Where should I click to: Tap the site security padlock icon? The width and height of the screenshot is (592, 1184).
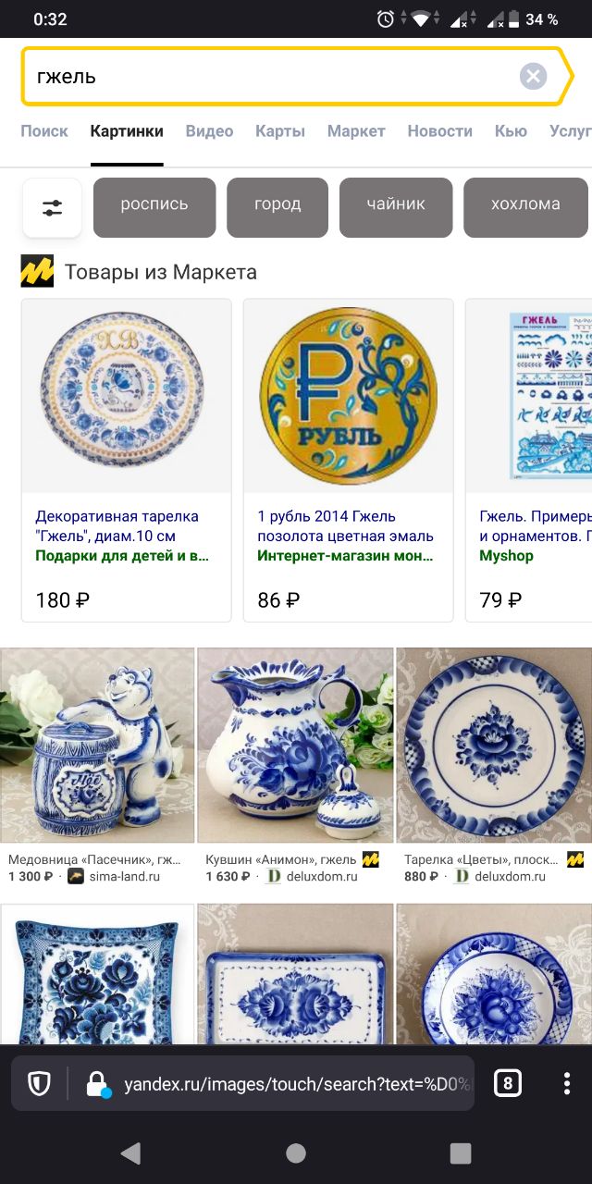98,1084
